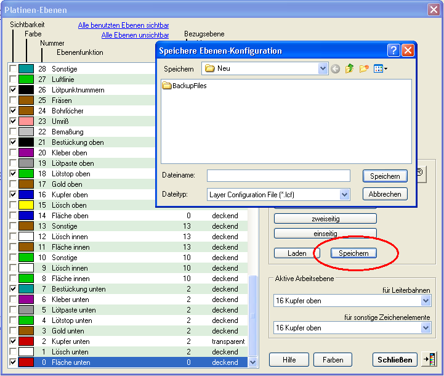Click the purple swatch of 20 Kleber oben
Screen dimensions: 444x376
click(26, 152)
